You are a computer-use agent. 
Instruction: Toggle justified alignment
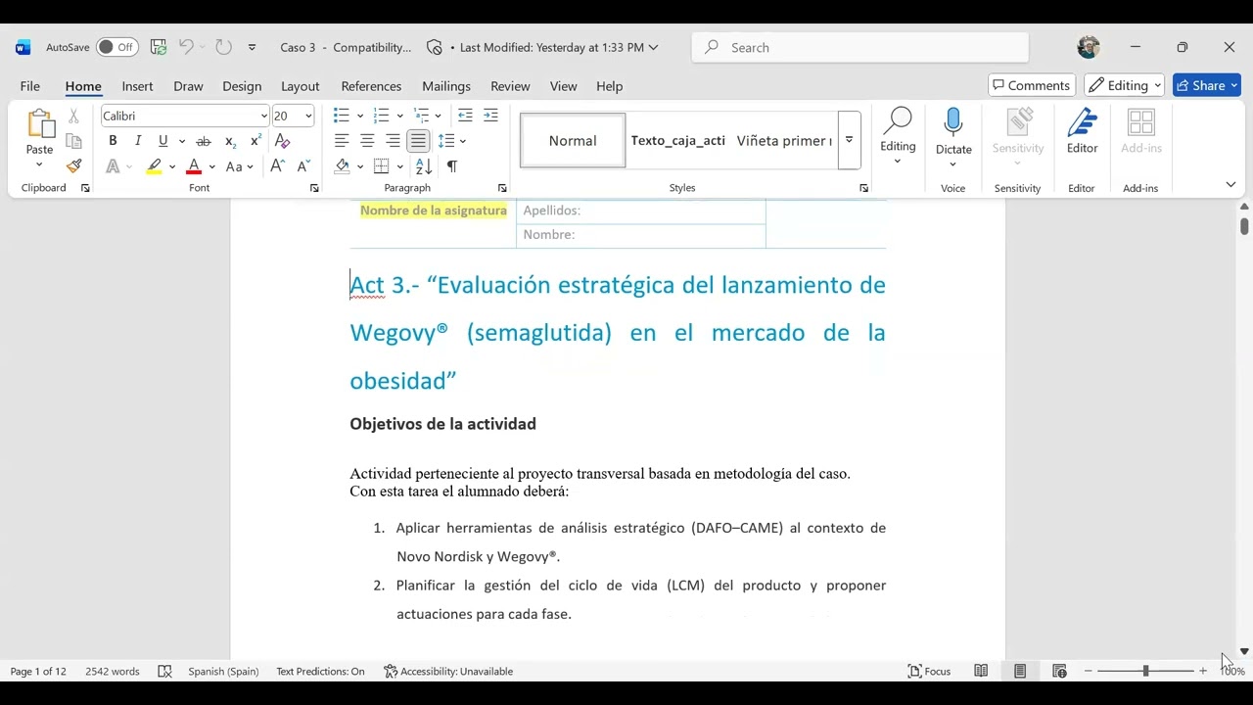(418, 141)
